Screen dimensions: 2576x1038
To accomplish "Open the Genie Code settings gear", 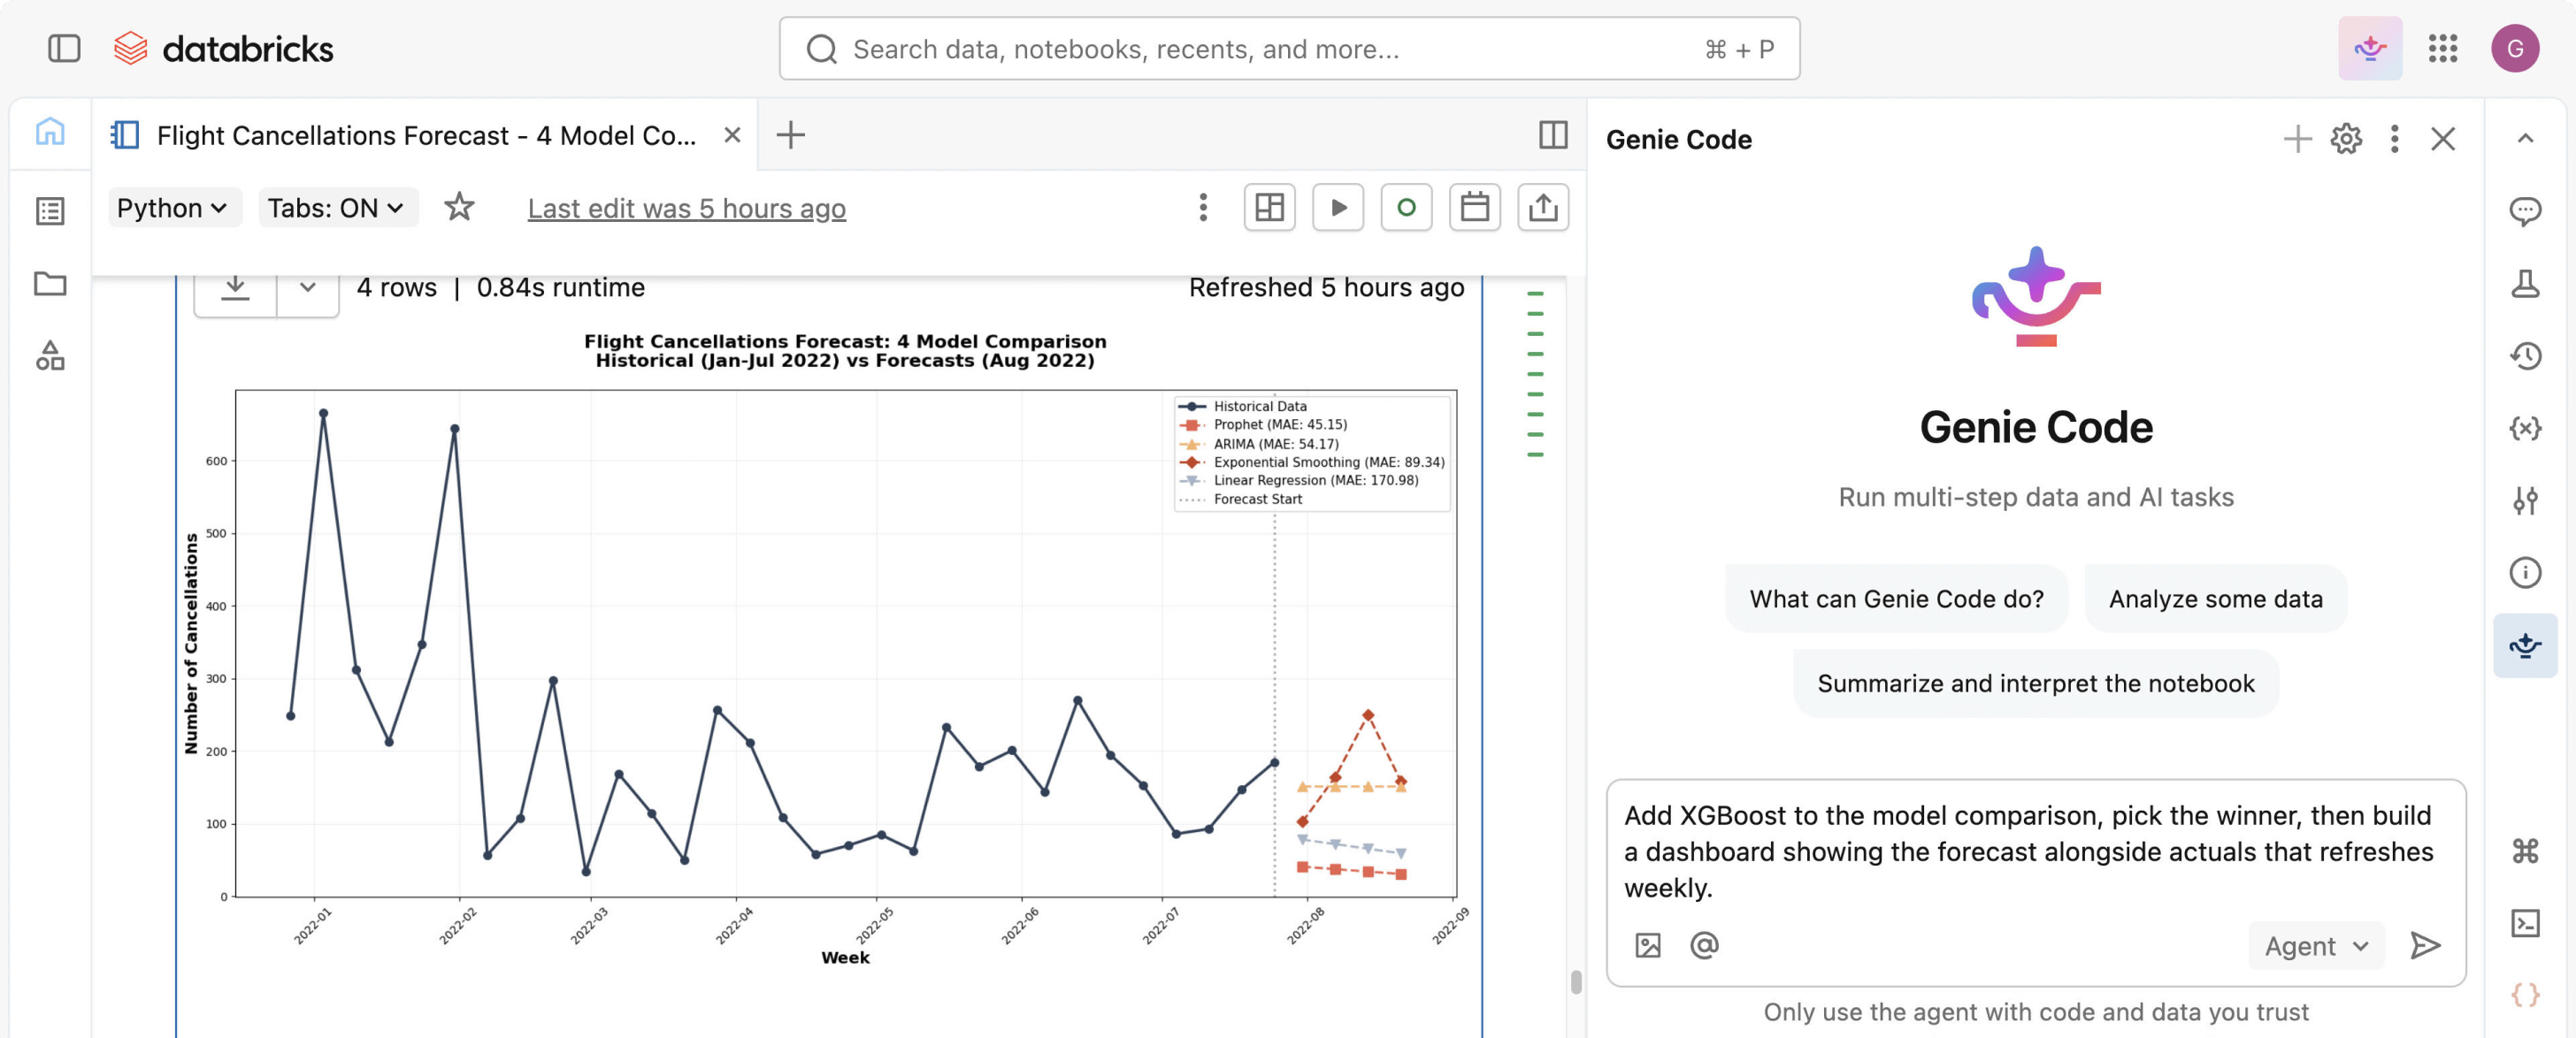I will [x=2345, y=139].
